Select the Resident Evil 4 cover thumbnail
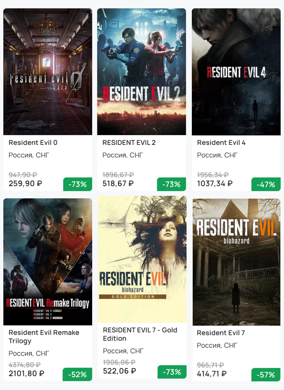Screen dimensions: 284x390 [236, 72]
